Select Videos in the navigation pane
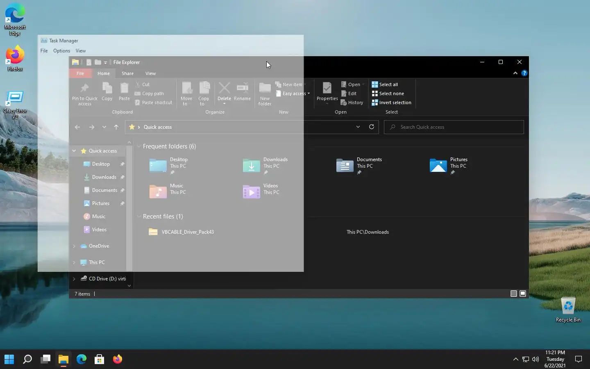 (x=99, y=230)
